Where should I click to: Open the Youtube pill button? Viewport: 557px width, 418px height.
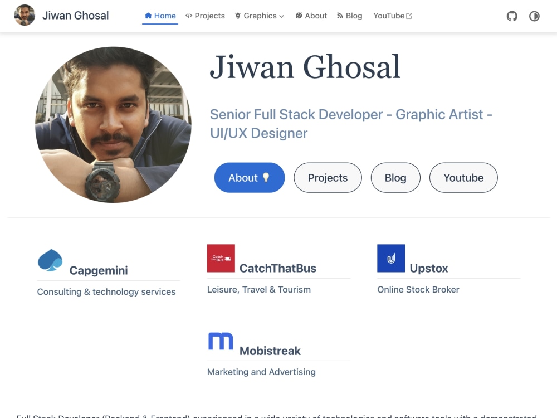463,177
